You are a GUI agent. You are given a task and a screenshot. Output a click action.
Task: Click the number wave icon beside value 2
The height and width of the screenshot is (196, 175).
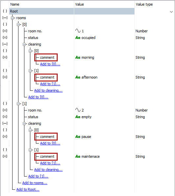tap(78, 110)
